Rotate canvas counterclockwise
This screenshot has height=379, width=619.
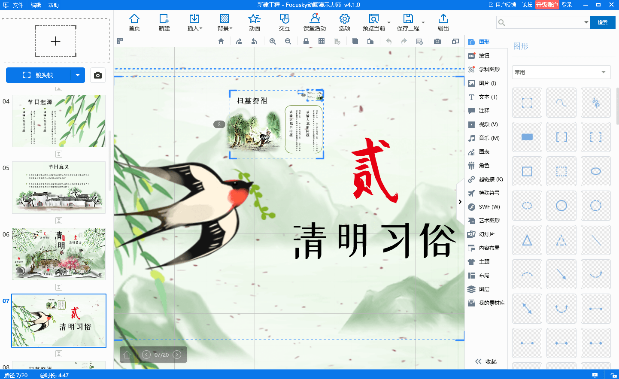coord(255,41)
